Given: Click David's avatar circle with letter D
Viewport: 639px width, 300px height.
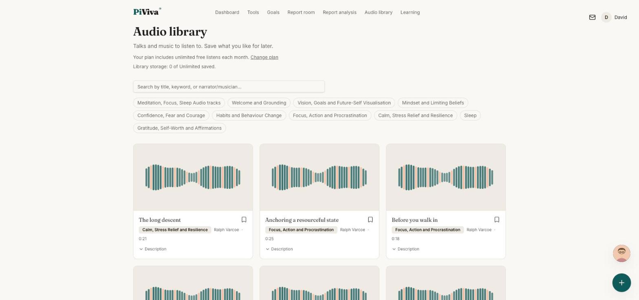Looking at the screenshot, I should (x=606, y=17).
